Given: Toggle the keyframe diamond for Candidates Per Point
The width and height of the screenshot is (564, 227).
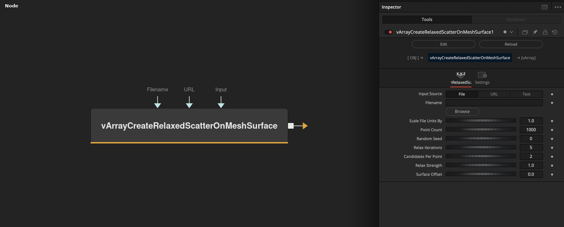Looking at the screenshot, I should point(552,157).
